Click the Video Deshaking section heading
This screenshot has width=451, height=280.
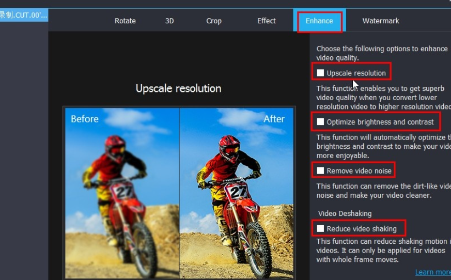tap(345, 213)
